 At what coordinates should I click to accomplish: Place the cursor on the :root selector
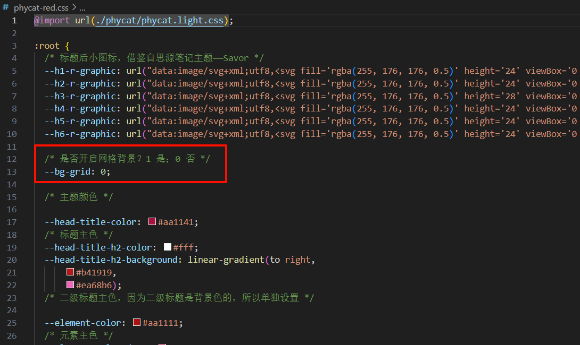(x=47, y=46)
